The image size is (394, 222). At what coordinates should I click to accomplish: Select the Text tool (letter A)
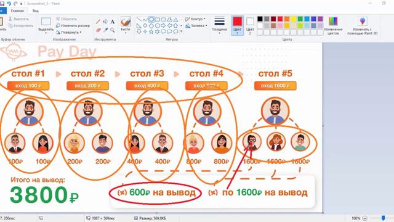[x=112, y=22]
